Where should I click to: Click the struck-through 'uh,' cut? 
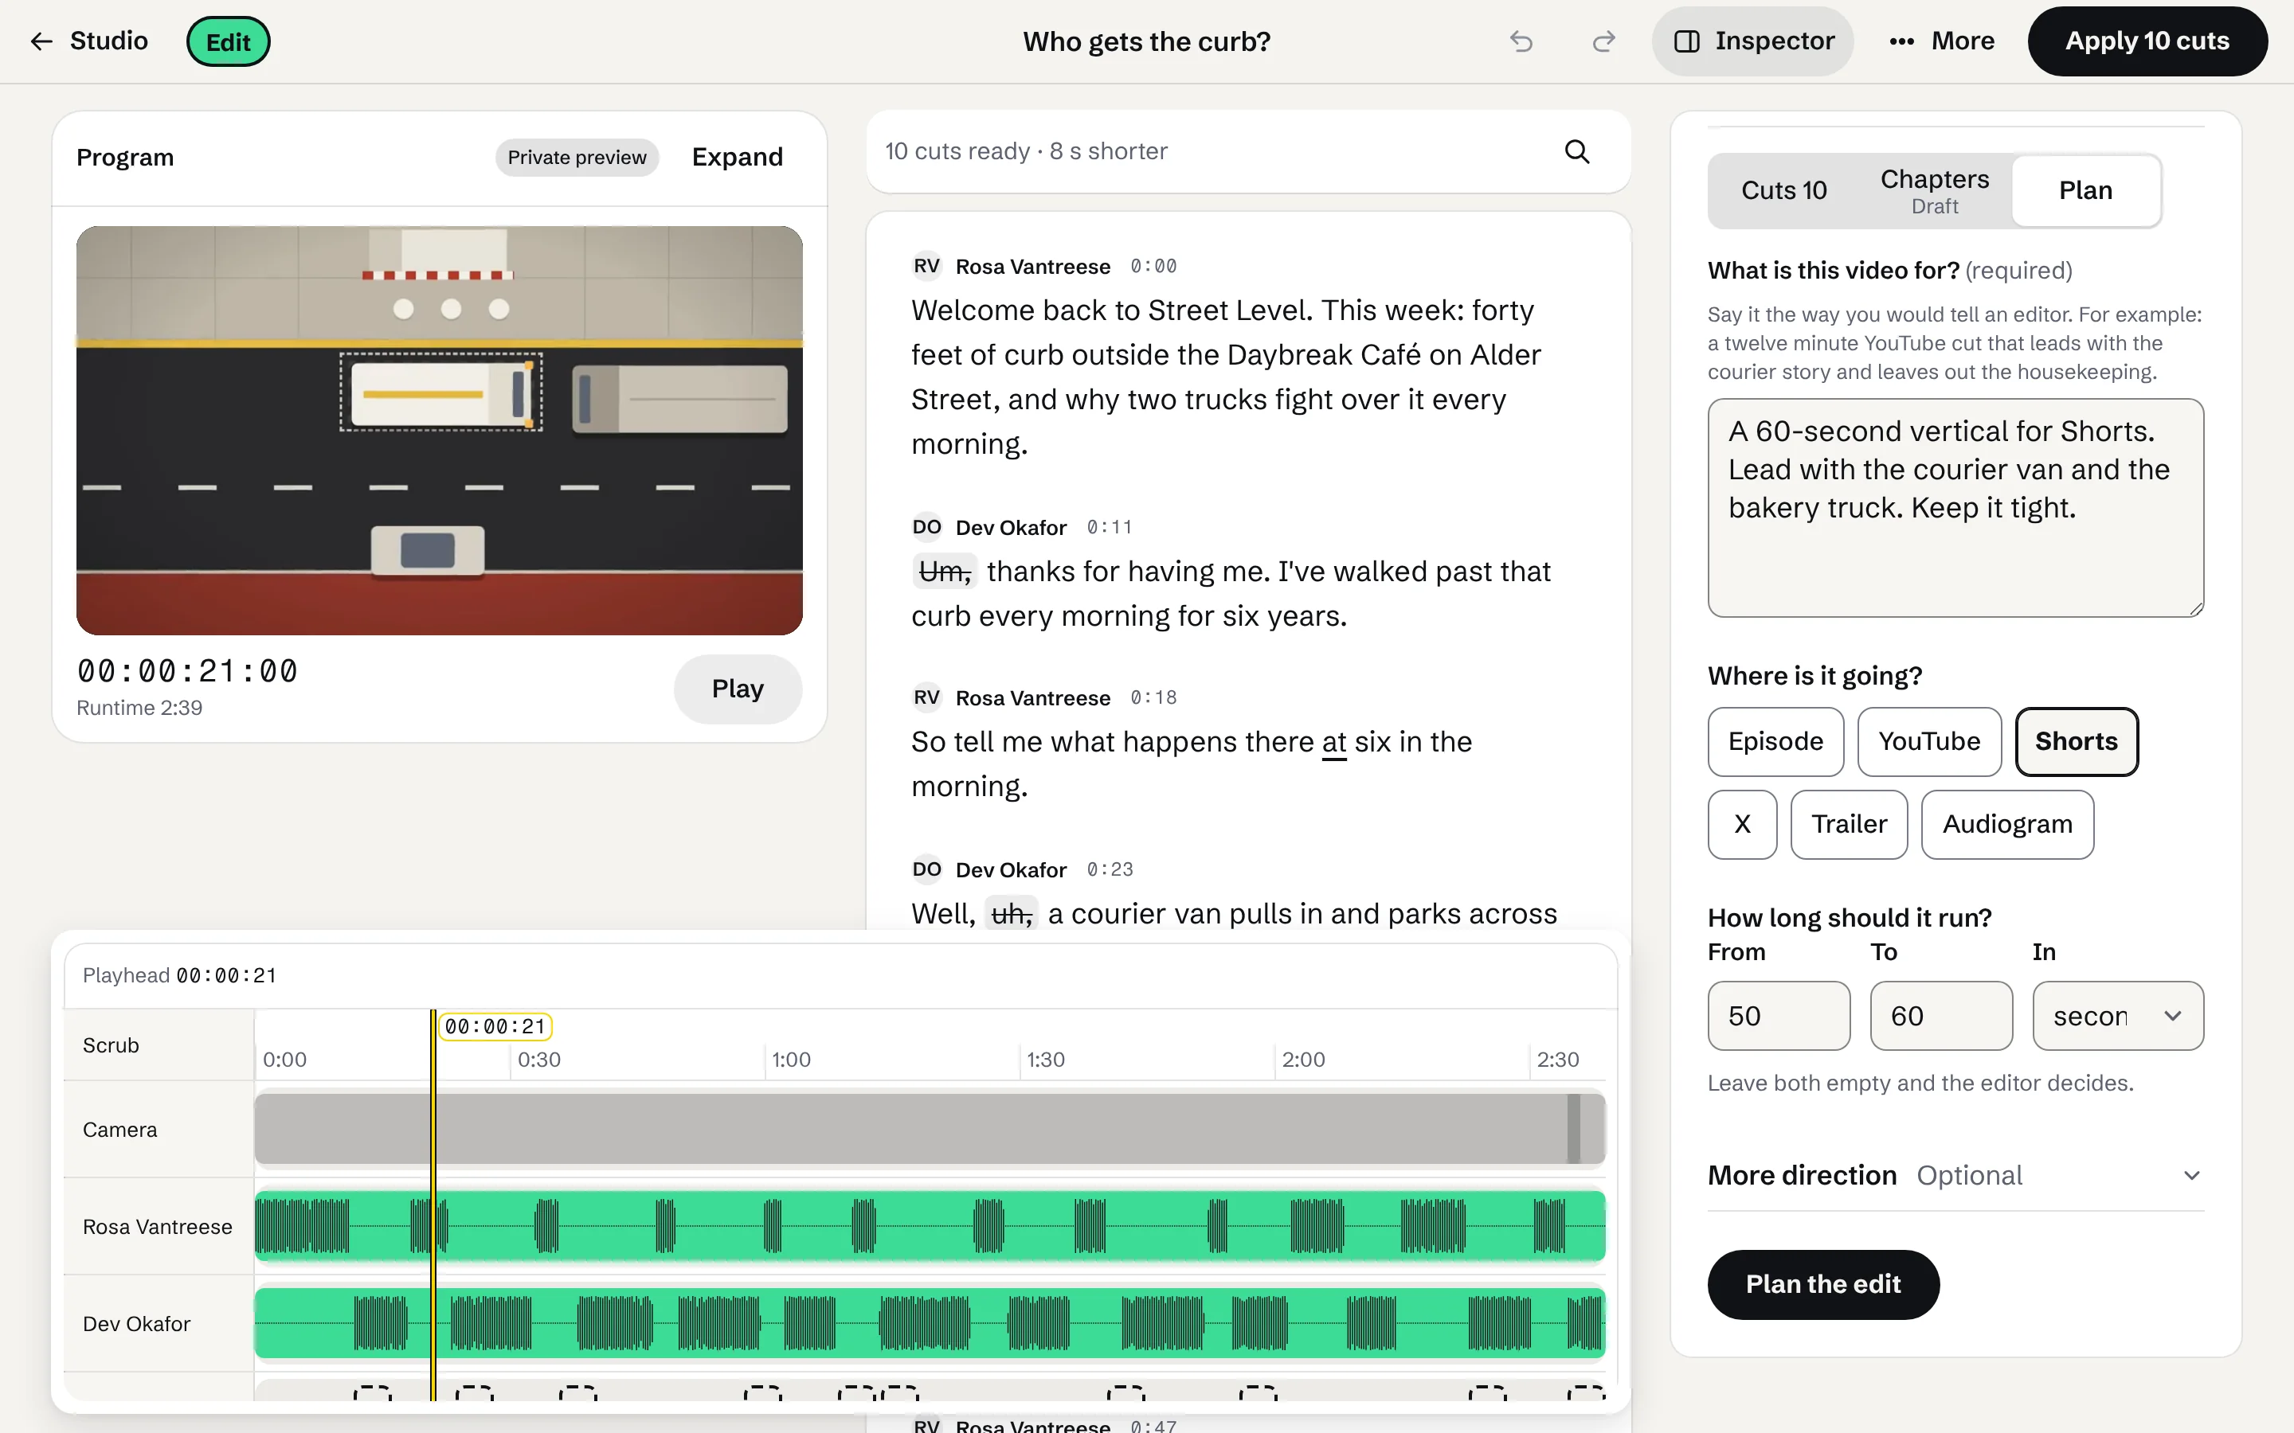pyautogui.click(x=1011, y=915)
